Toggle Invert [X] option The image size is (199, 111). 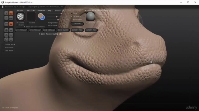coord(59,10)
